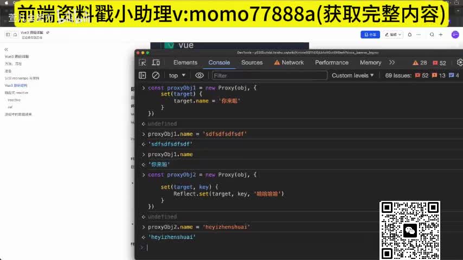The image size is (463, 260).
Task: Switch to the Network tab
Action: [289, 63]
